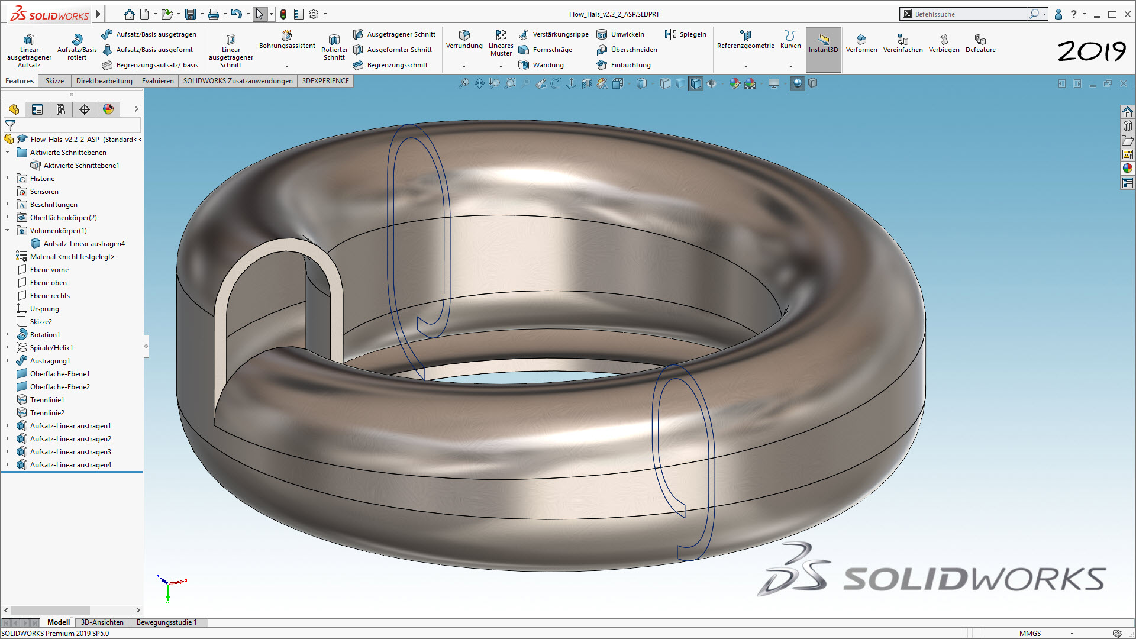1136x639 pixels.
Task: Open the DisplayManager color ball tab
Action: pos(108,109)
